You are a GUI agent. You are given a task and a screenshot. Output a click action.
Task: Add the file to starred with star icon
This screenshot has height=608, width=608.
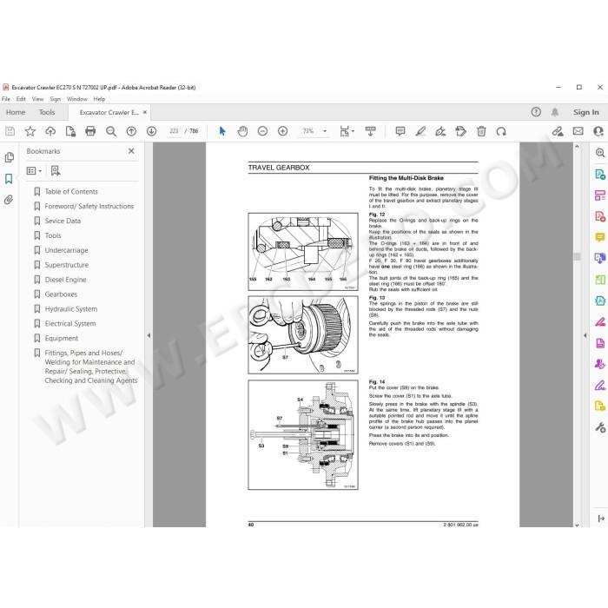pos(30,131)
